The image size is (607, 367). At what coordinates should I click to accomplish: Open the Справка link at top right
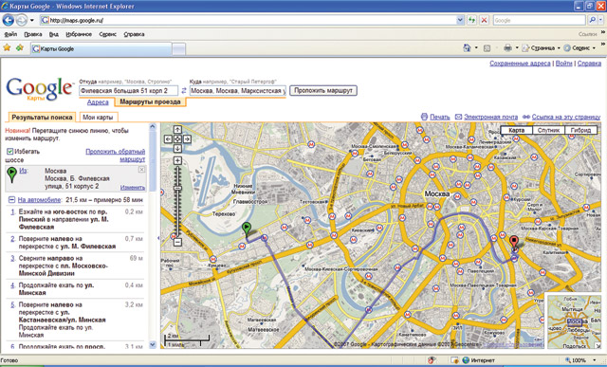(x=589, y=64)
